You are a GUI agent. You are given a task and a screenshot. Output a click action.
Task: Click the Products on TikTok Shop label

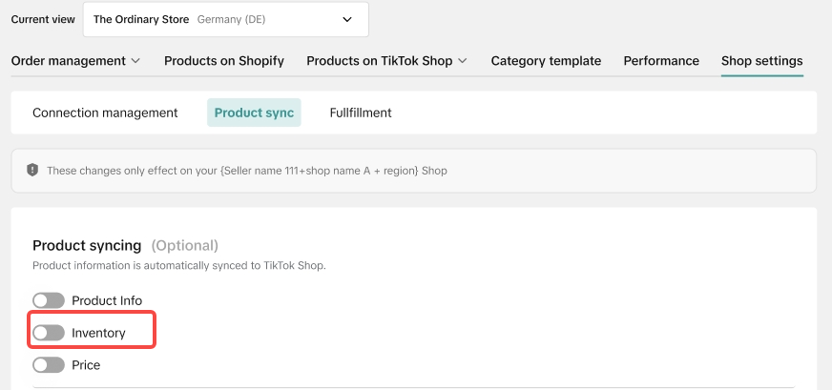pos(380,61)
